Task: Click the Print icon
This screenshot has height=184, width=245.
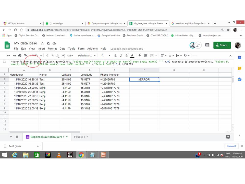Action: coord(20,56)
